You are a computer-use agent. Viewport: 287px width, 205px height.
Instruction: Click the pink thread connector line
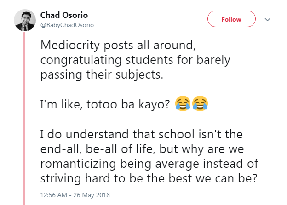pos(24,118)
